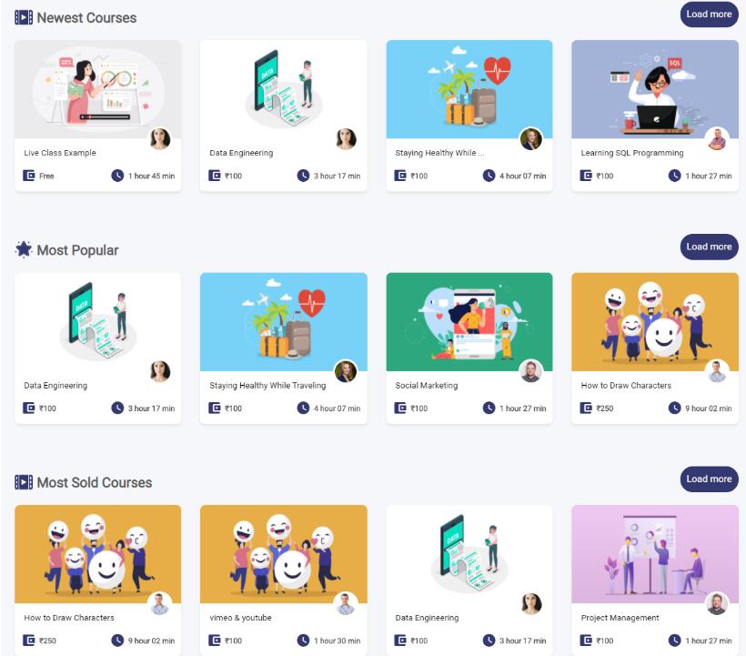Click clock icon on Staying Healthy While Traveling
This screenshot has height=656, width=746.
[x=303, y=408]
